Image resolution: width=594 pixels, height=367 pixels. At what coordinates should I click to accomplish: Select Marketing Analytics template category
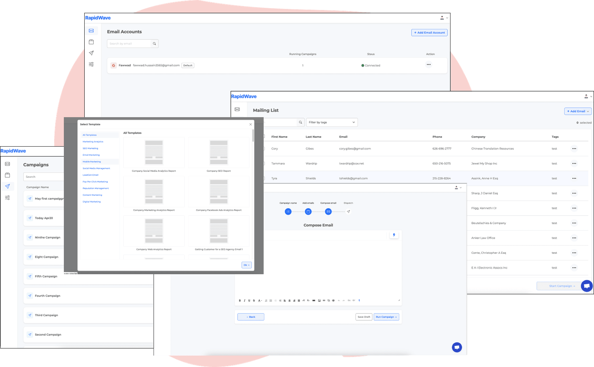click(x=93, y=142)
